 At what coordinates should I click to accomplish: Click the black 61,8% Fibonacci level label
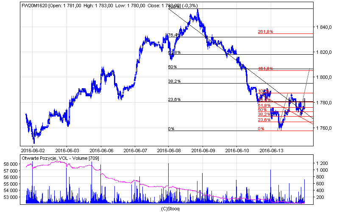(x=174, y=52)
